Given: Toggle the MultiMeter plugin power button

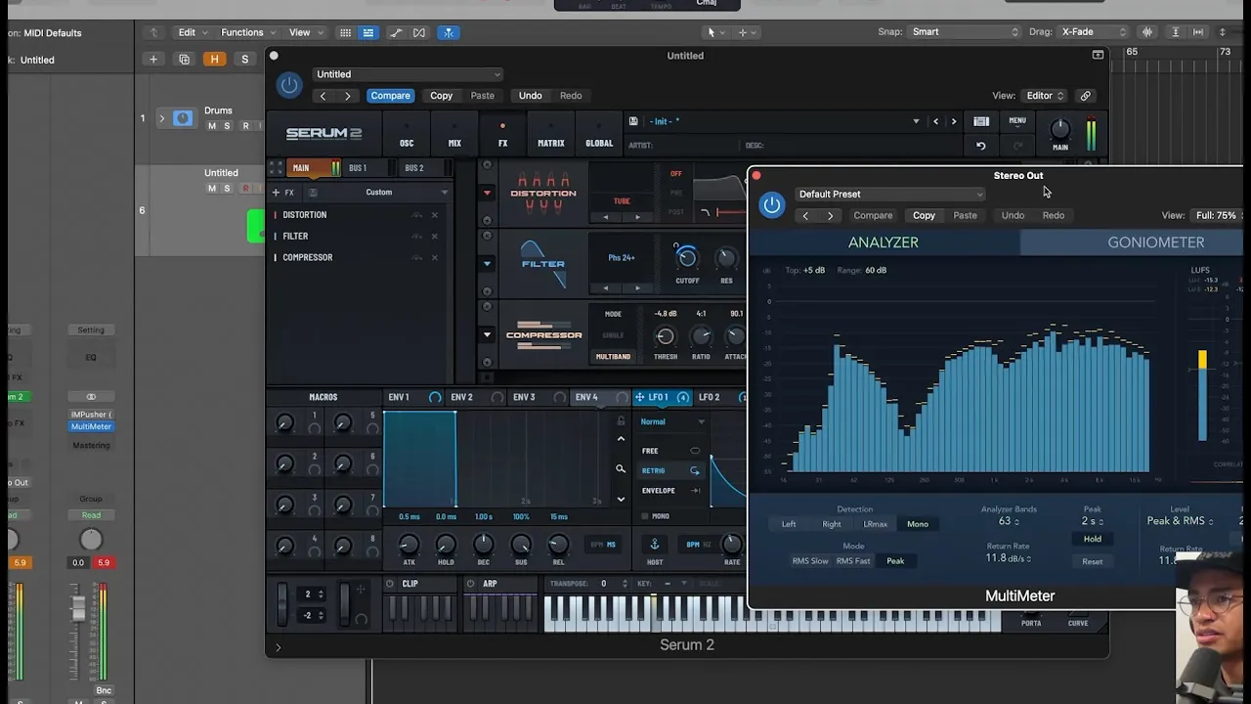Looking at the screenshot, I should click(772, 204).
